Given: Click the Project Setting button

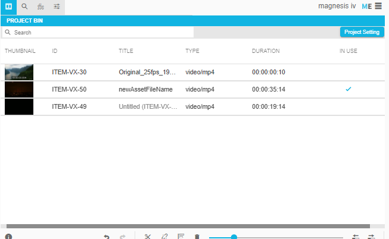Looking at the screenshot, I should tap(362, 32).
